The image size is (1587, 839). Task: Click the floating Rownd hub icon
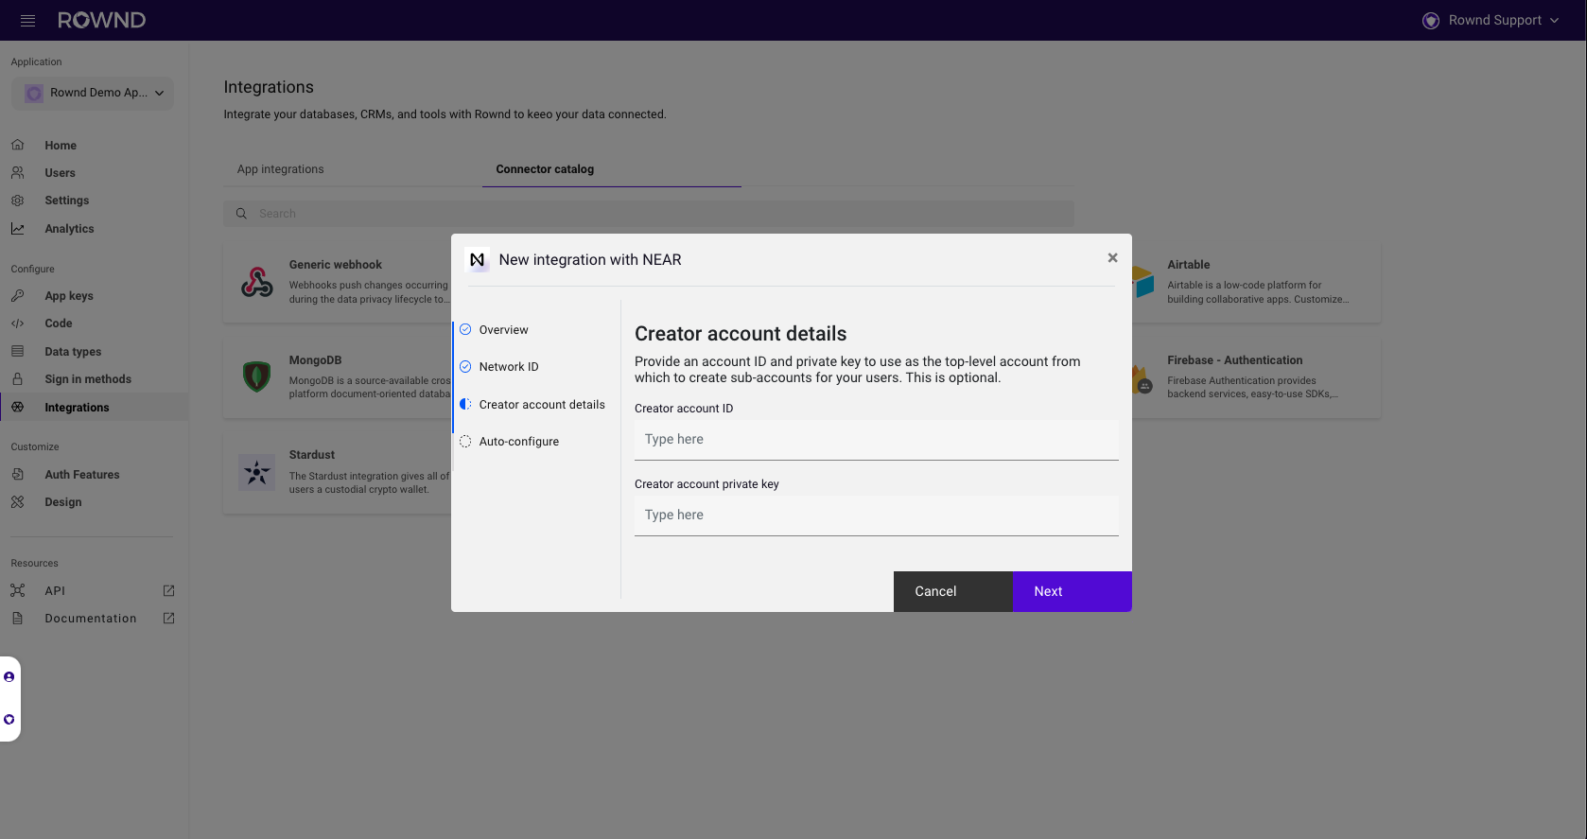coord(9,720)
